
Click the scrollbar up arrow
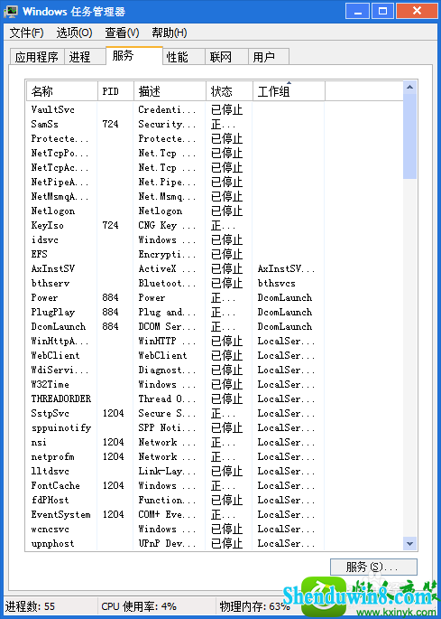pos(409,87)
